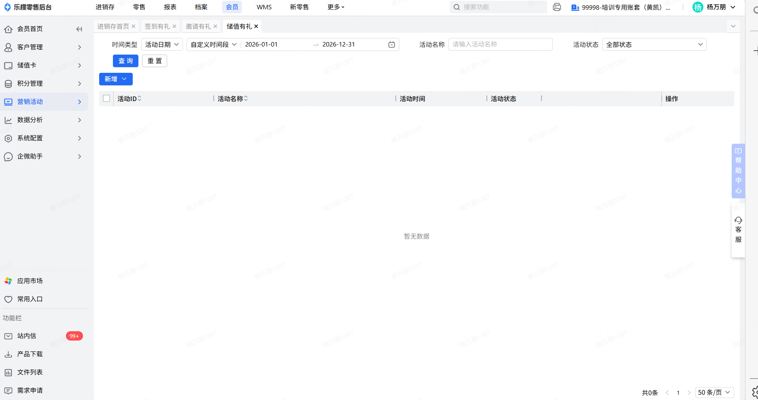Click the 应用市场 colorful icon
Viewport: 758px width, 400px height.
click(x=8, y=281)
